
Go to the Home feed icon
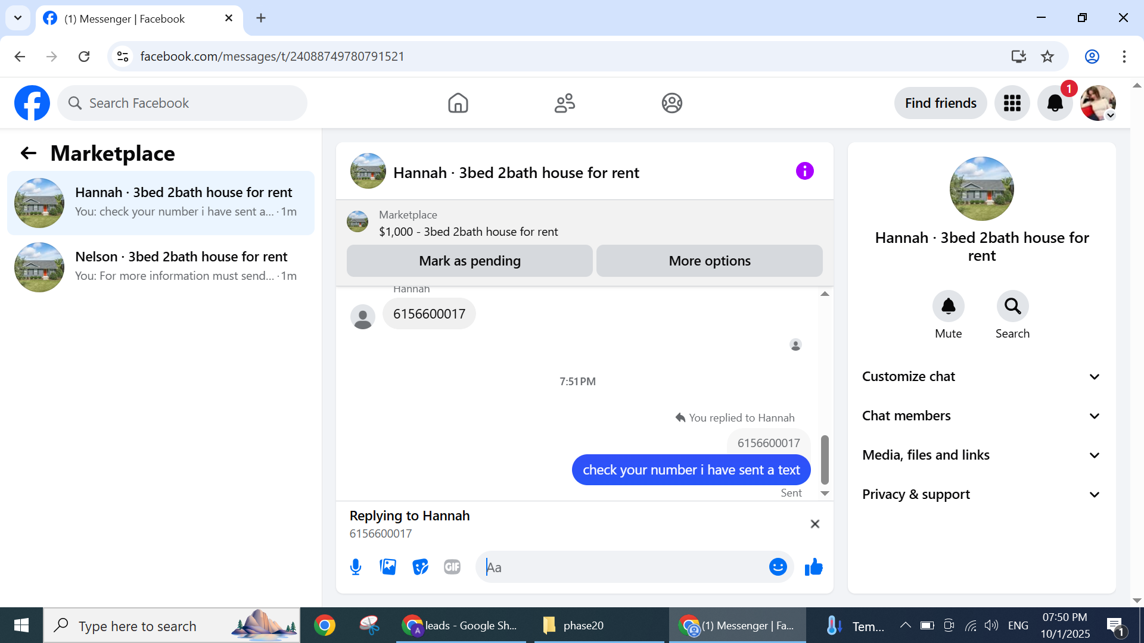[458, 103]
